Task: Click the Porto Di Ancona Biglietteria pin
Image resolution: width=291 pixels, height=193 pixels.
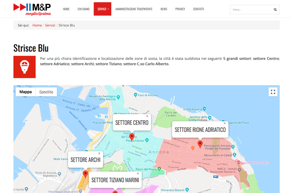Action: (59, 174)
